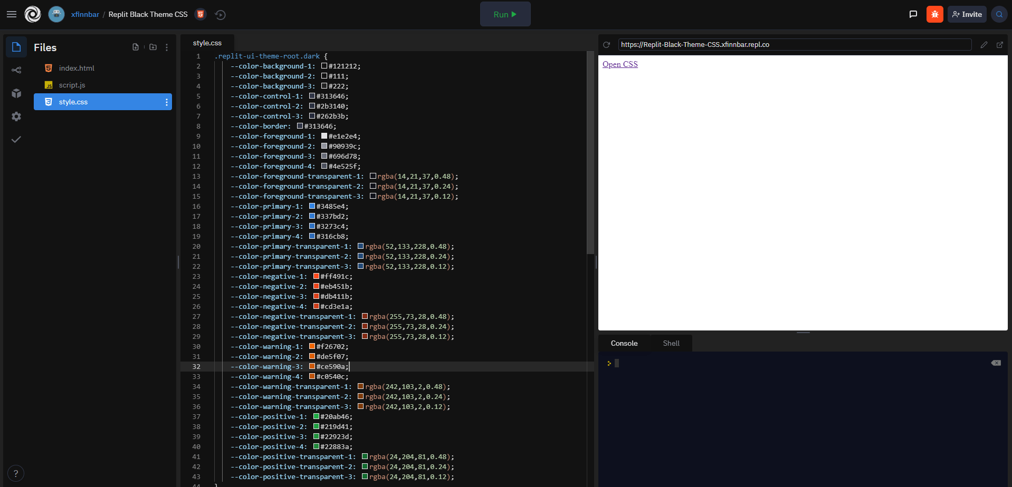Click color swatch for #f26702
This screenshot has width=1012, height=487.
click(312, 346)
